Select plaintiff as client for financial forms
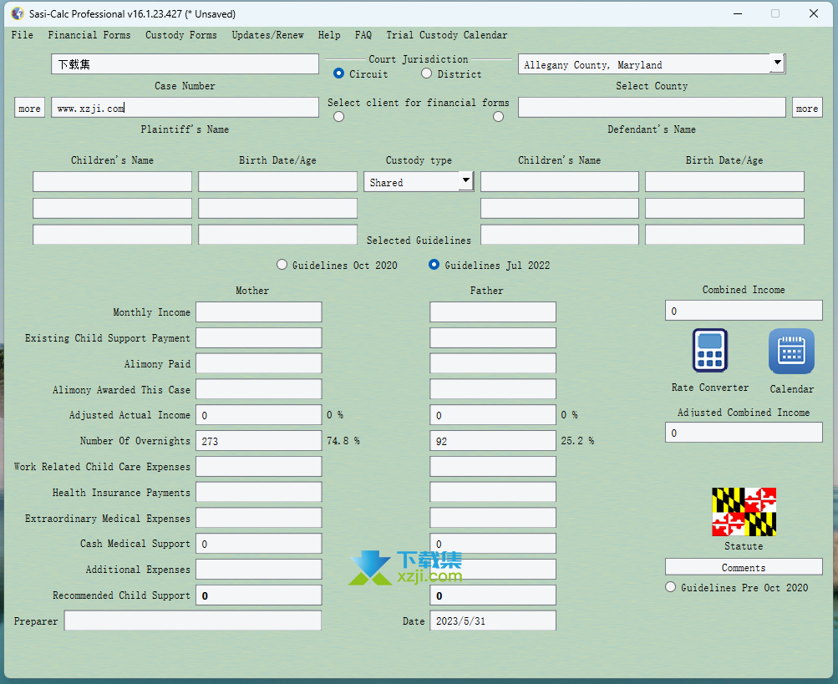 339,116
